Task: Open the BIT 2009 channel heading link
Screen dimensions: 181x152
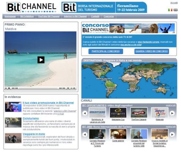Action: 87,127
